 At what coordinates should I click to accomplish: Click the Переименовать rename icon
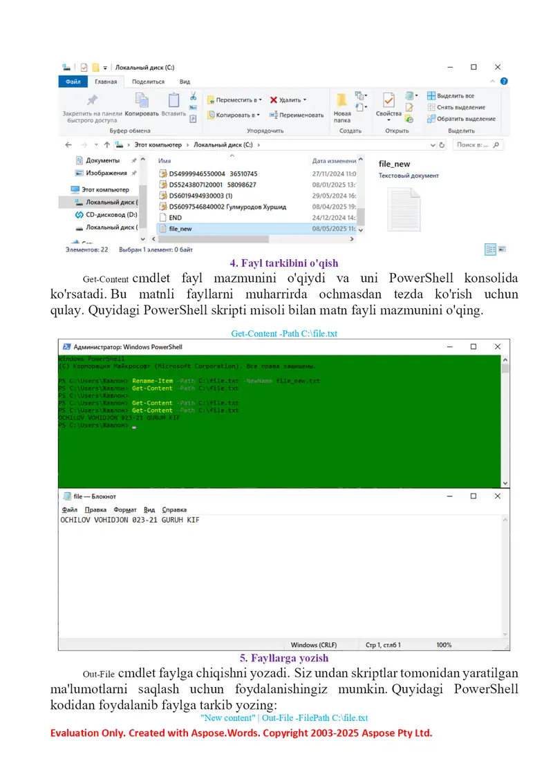273,115
